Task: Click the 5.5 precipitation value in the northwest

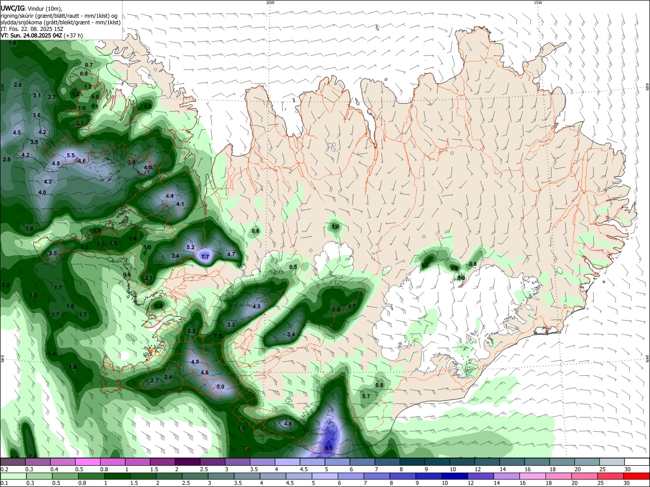Action: [x=71, y=156]
